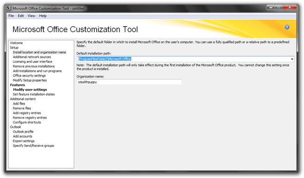304x178 pixels.
Task: Expand the Default installation path dropdown arrow
Action: point(292,59)
